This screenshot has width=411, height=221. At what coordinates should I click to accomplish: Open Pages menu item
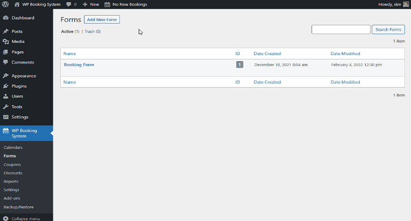[17, 52]
